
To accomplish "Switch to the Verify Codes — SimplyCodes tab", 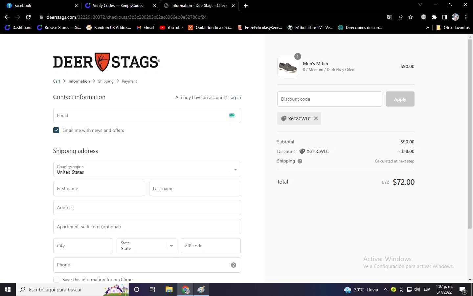I will pyautogui.click(x=120, y=6).
